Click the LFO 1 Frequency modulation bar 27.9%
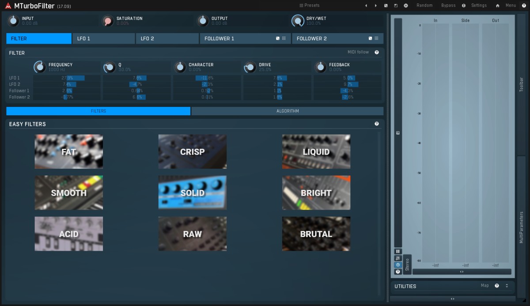 tap(67, 78)
